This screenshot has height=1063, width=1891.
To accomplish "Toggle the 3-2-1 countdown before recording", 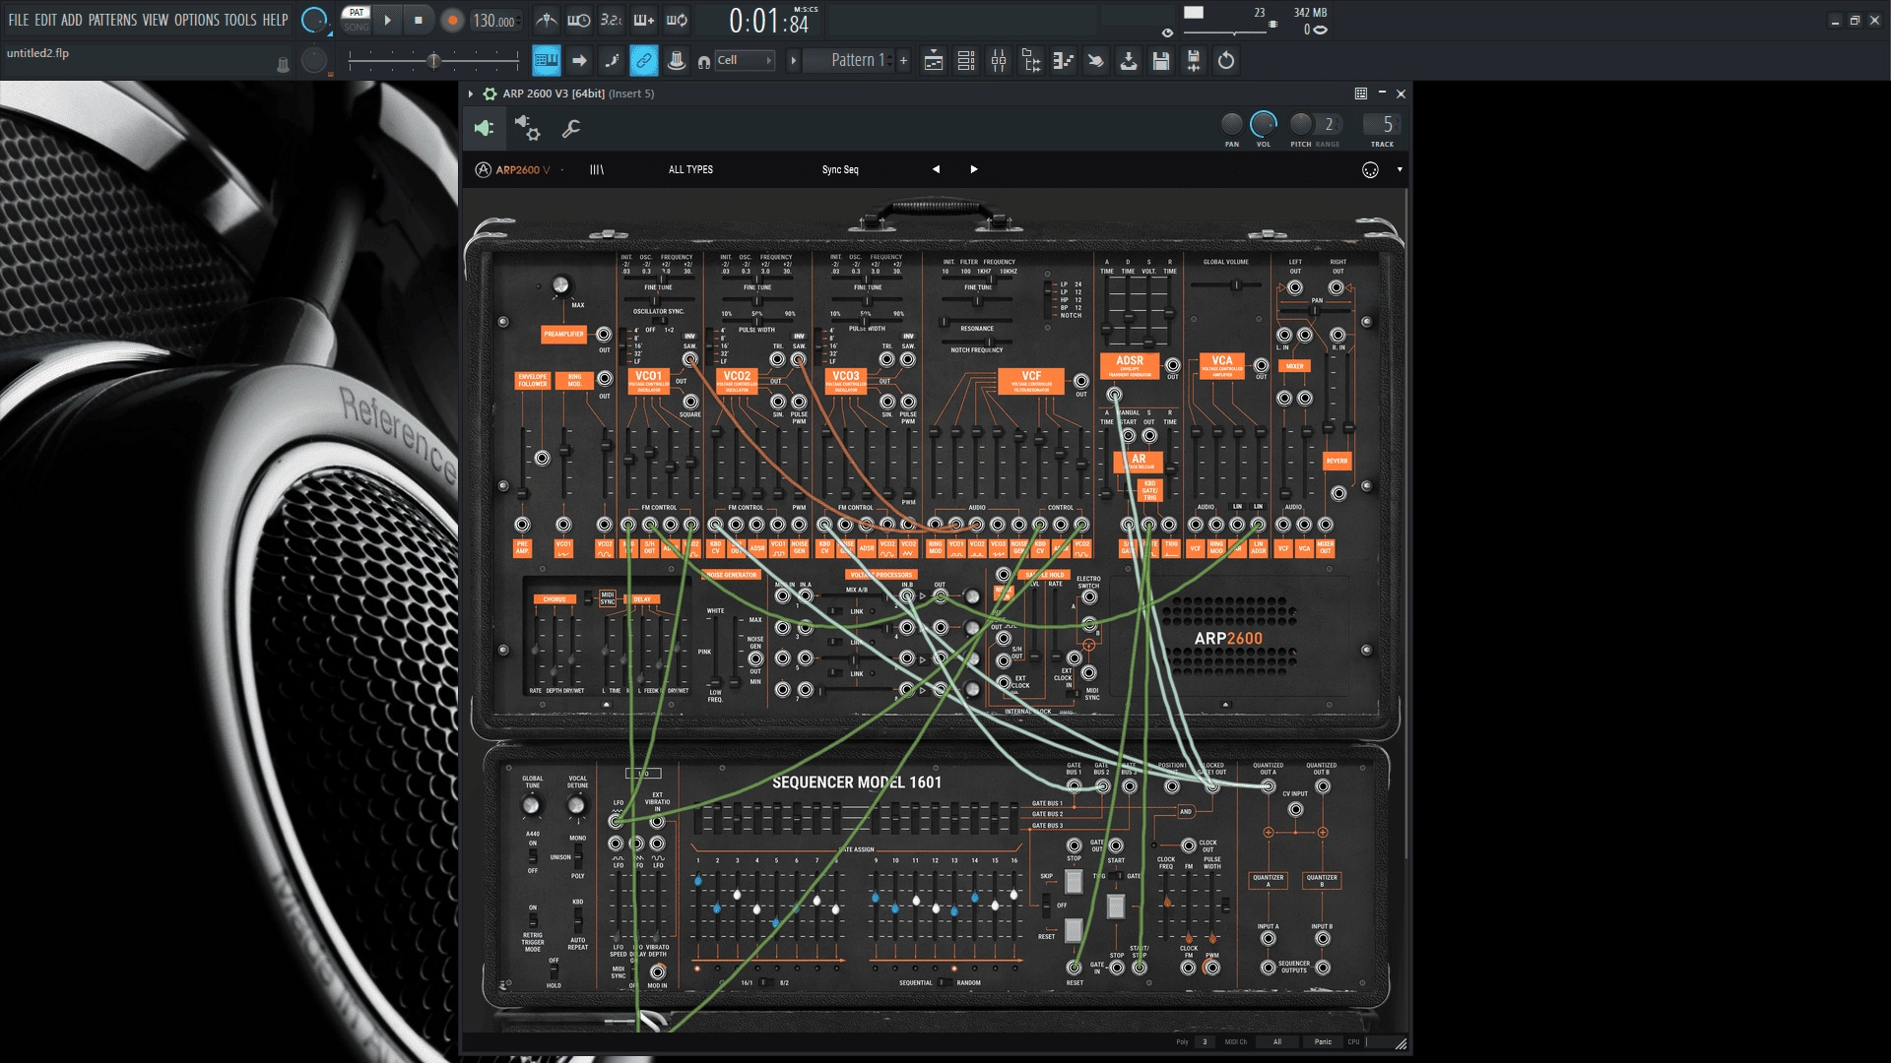I will tap(612, 20).
